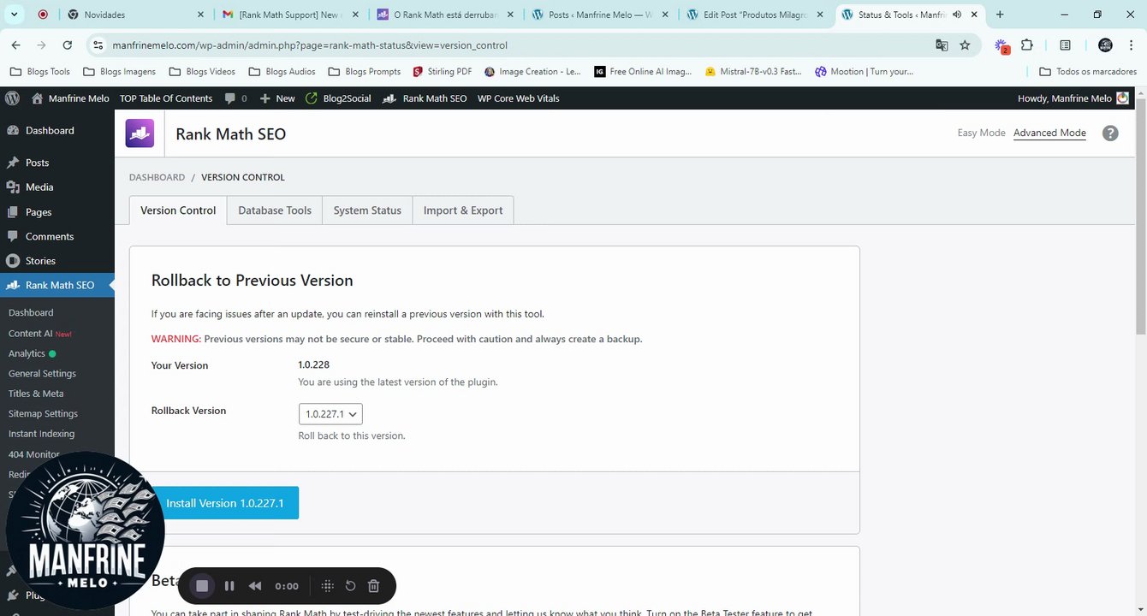
Task: Open Blog2Social in admin bar
Action: pyautogui.click(x=338, y=98)
